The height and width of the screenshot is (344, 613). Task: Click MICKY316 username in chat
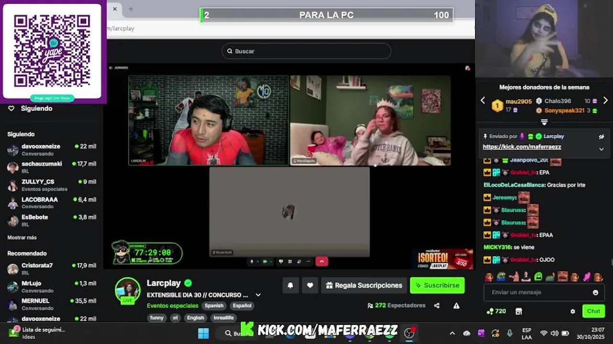click(x=498, y=247)
